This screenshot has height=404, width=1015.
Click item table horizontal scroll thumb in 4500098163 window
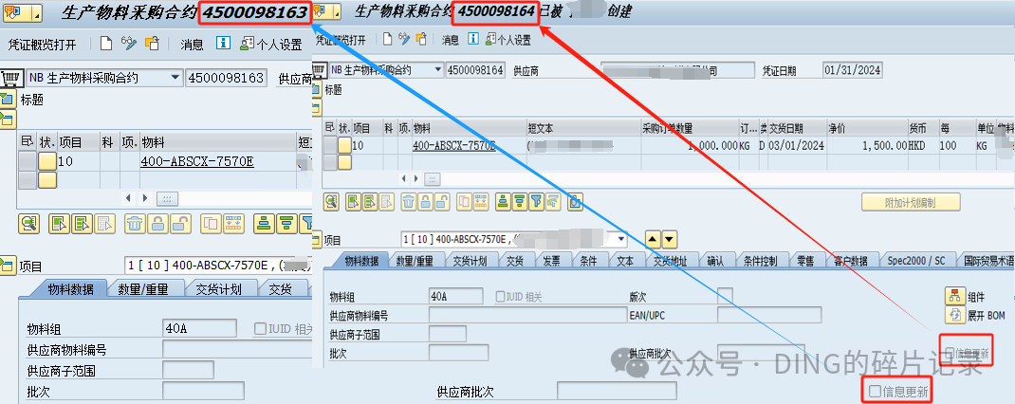[167, 198]
